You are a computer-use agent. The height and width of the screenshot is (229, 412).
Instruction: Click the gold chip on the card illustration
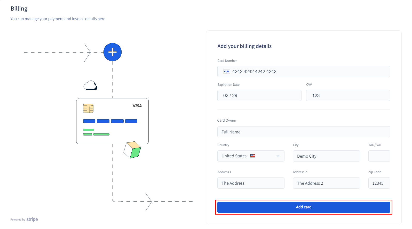[x=88, y=108]
